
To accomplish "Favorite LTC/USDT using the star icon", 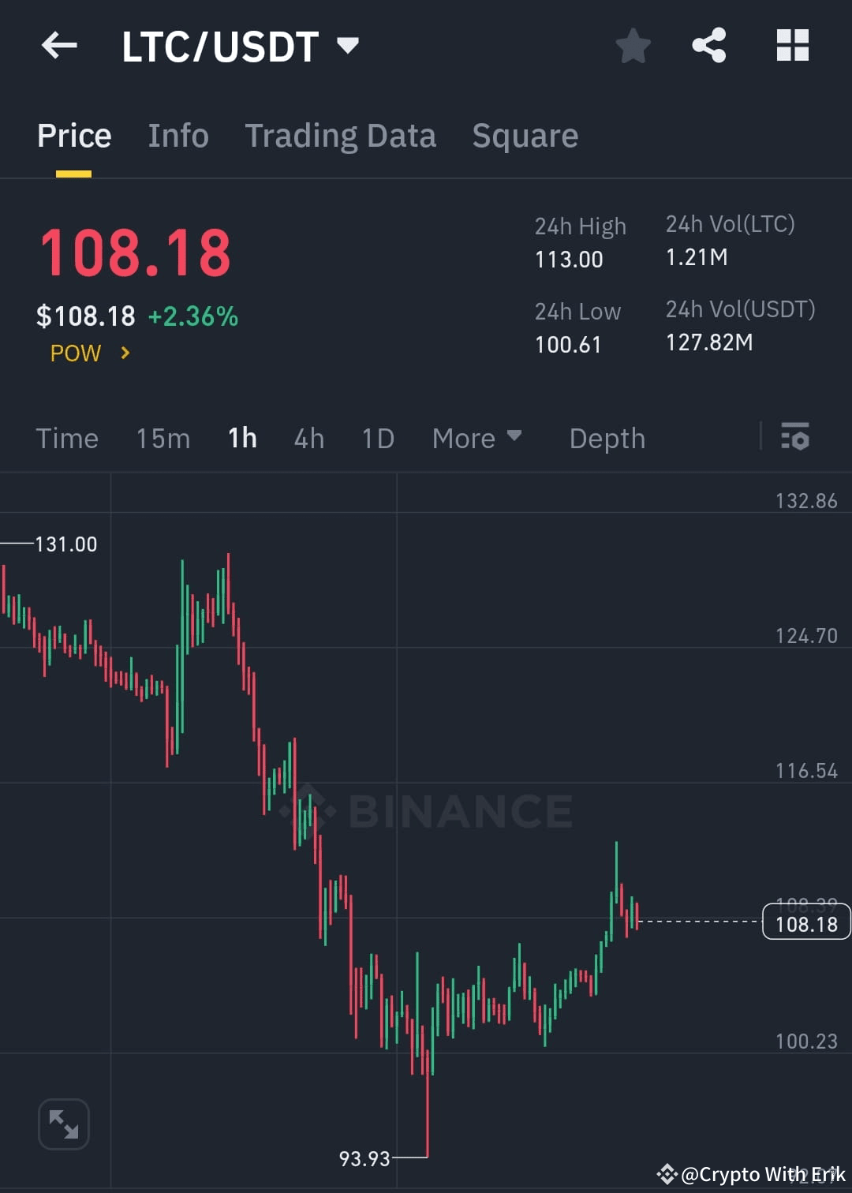I will [x=633, y=46].
